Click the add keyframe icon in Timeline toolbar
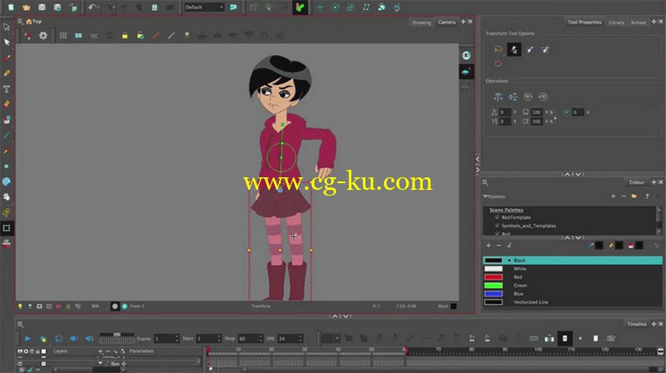This screenshot has height=373, width=666. pos(472,338)
